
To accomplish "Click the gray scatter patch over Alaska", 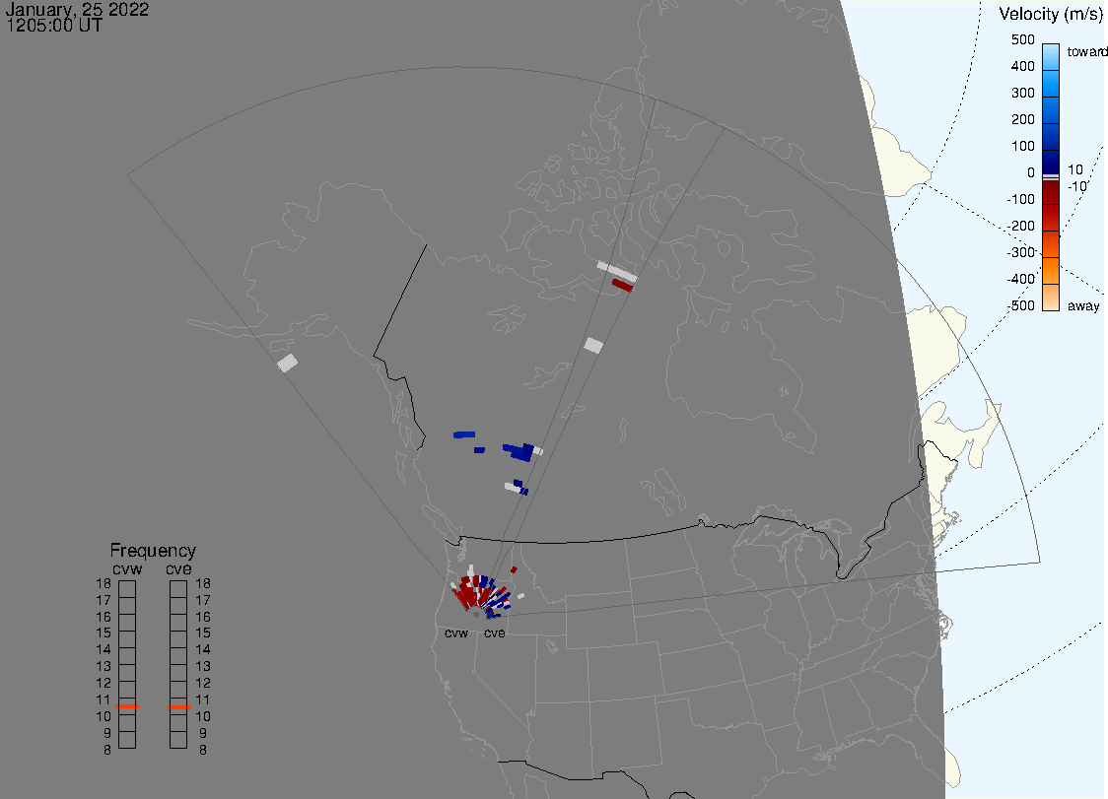I will click(287, 364).
